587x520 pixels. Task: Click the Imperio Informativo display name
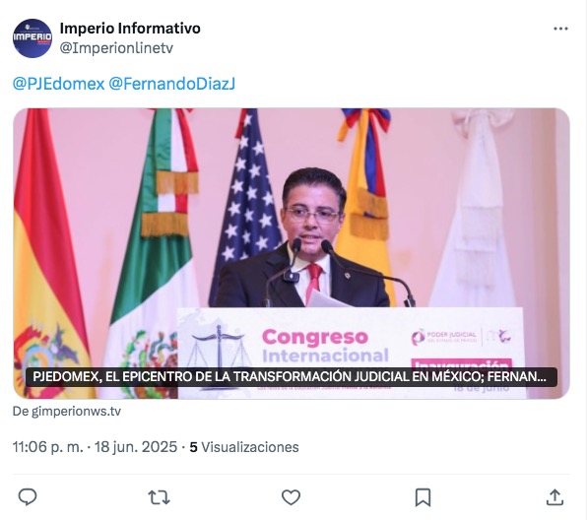tap(130, 29)
